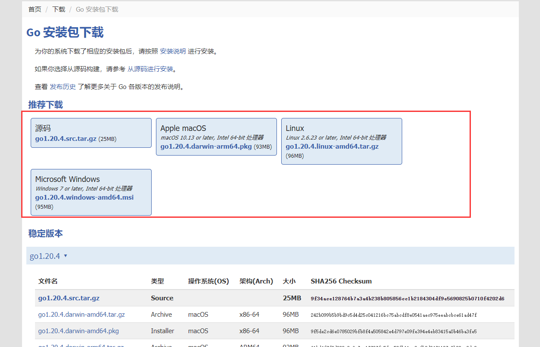Select 96MB in the darwin-amd64.tar.gz row
This screenshot has width=540, height=347.
[x=291, y=315]
